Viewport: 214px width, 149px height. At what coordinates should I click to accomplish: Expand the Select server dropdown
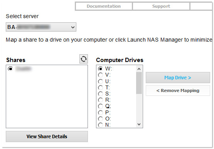41,27
